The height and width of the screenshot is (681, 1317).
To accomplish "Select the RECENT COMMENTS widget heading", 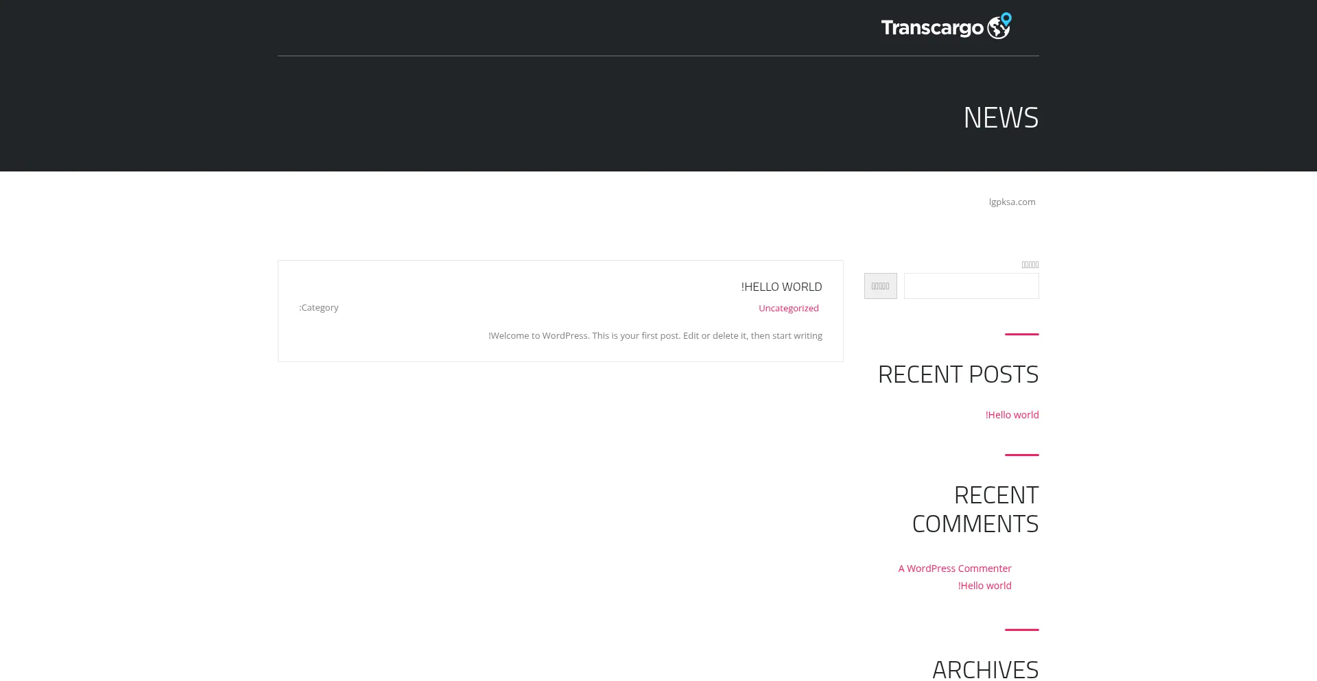I will (x=975, y=509).
